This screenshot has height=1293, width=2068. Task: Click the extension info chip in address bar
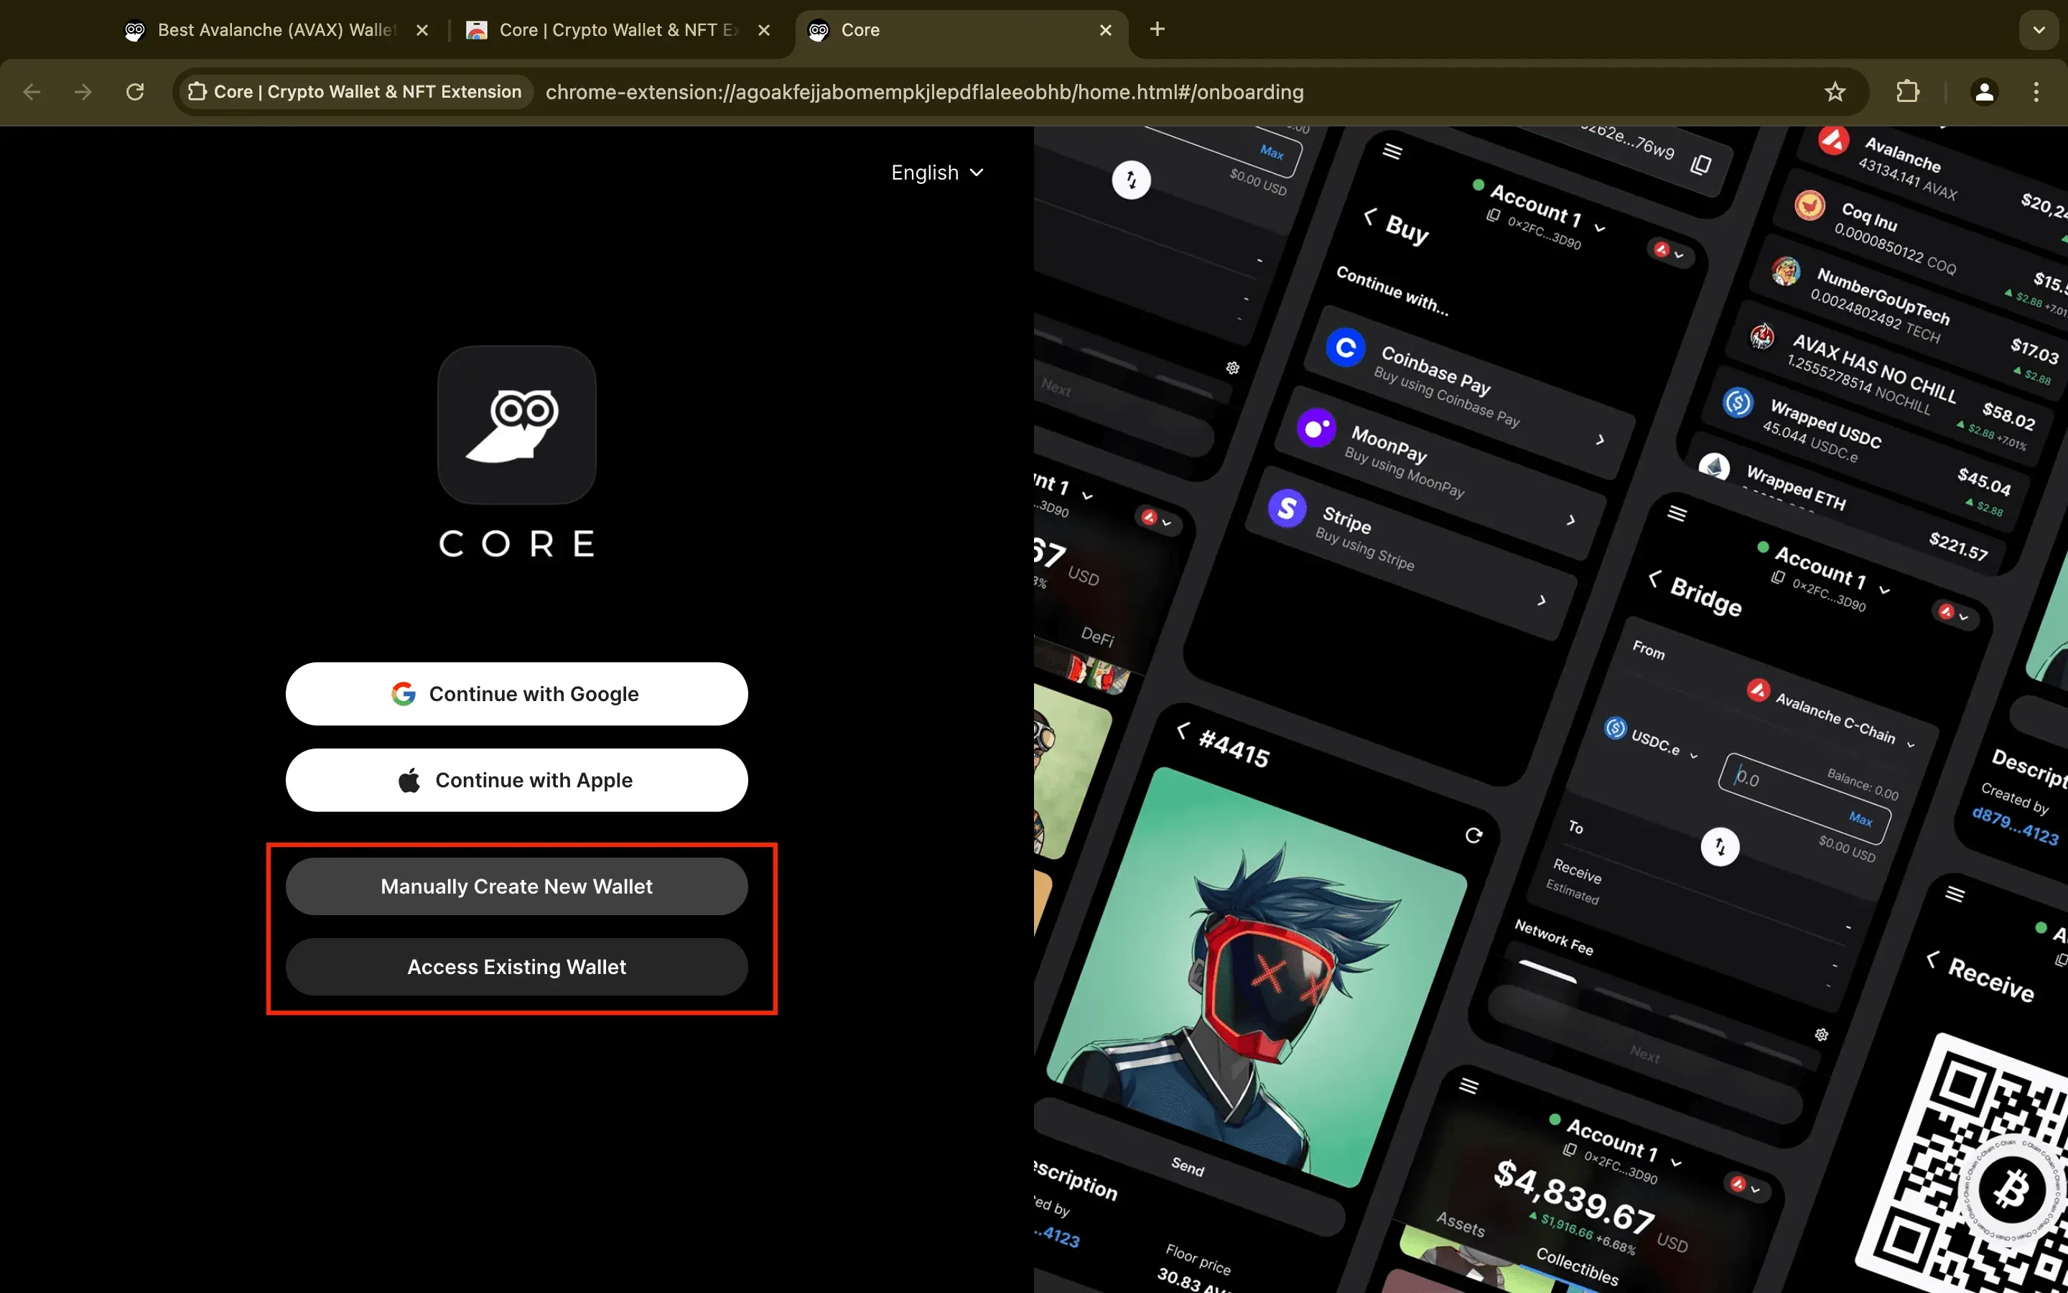355,91
